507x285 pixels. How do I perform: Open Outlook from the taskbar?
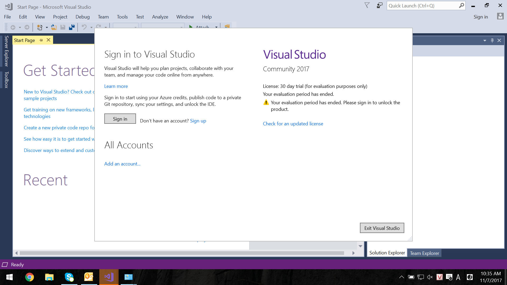[89, 277]
